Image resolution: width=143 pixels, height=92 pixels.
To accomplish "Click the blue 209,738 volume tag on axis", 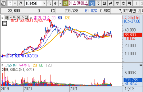I will click(133, 80).
